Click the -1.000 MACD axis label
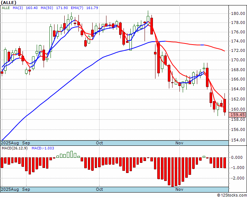 point(237,168)
